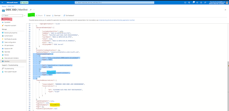
Task: Upload a manifest file
Action: coord(47,15)
